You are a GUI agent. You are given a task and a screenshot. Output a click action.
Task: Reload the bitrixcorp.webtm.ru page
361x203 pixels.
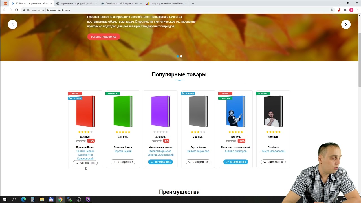pyautogui.click(x=17, y=10)
